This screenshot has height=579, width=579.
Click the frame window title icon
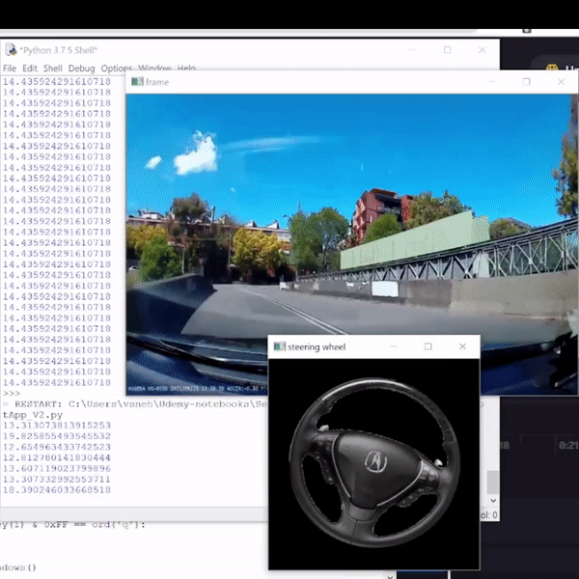click(137, 82)
